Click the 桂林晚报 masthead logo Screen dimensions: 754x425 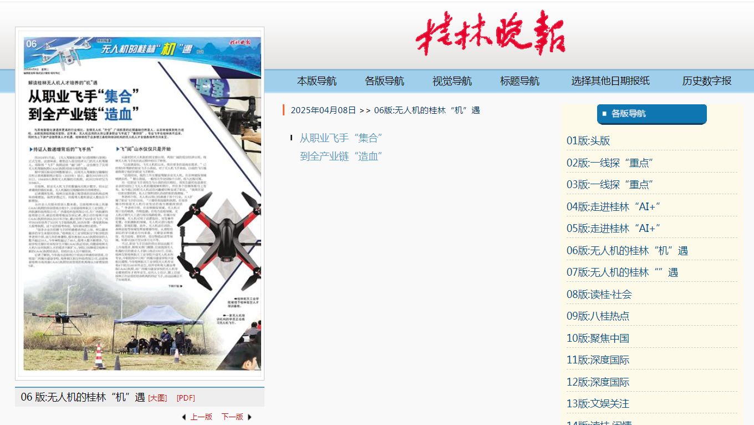pos(490,34)
